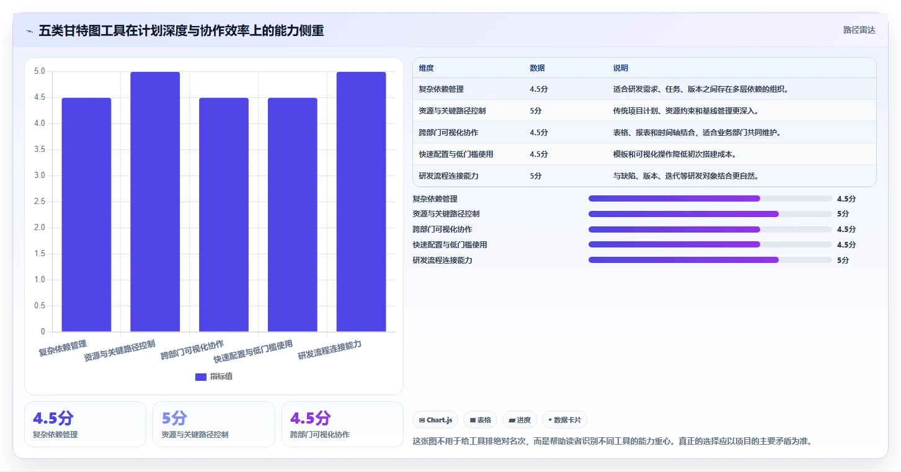This screenshot has width=901, height=472.
Task: Click x-axis label 复杂依赖管理 under the chart
Action: (63, 348)
